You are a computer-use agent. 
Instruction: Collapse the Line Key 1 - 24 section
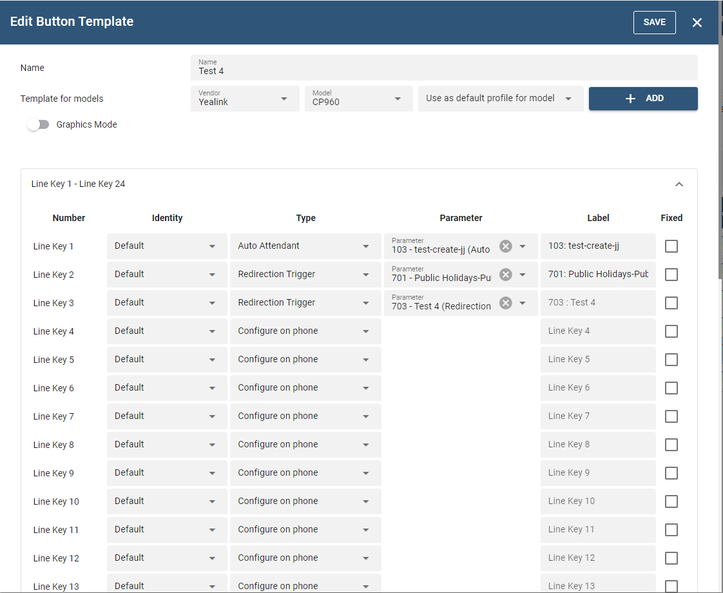tap(679, 184)
